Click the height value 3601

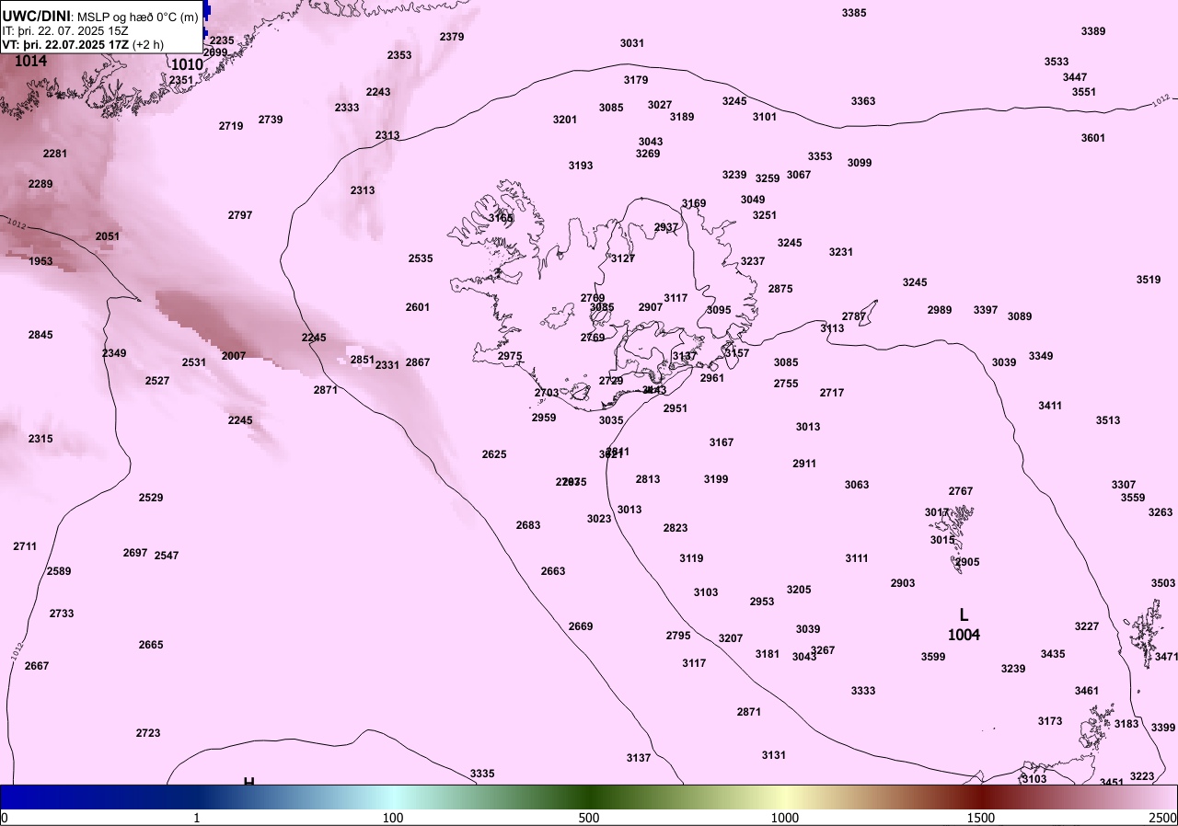pos(1093,138)
